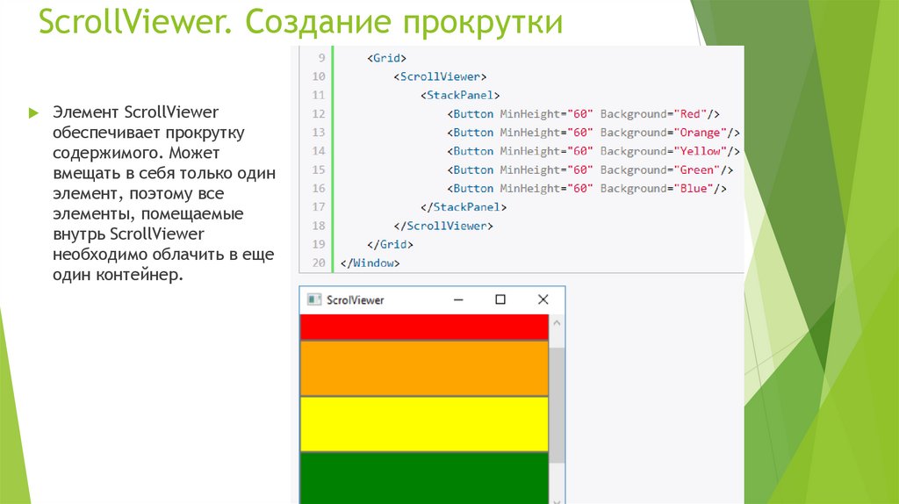Click the slide title ScrollViewer. Создание прокрутки
The image size is (899, 504).
tap(300, 21)
